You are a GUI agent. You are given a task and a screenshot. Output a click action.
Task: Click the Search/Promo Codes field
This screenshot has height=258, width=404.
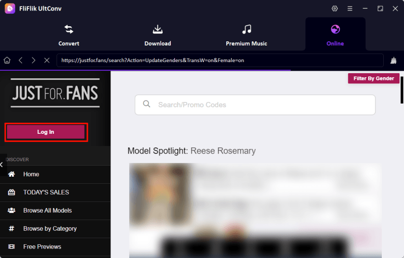coord(263,105)
